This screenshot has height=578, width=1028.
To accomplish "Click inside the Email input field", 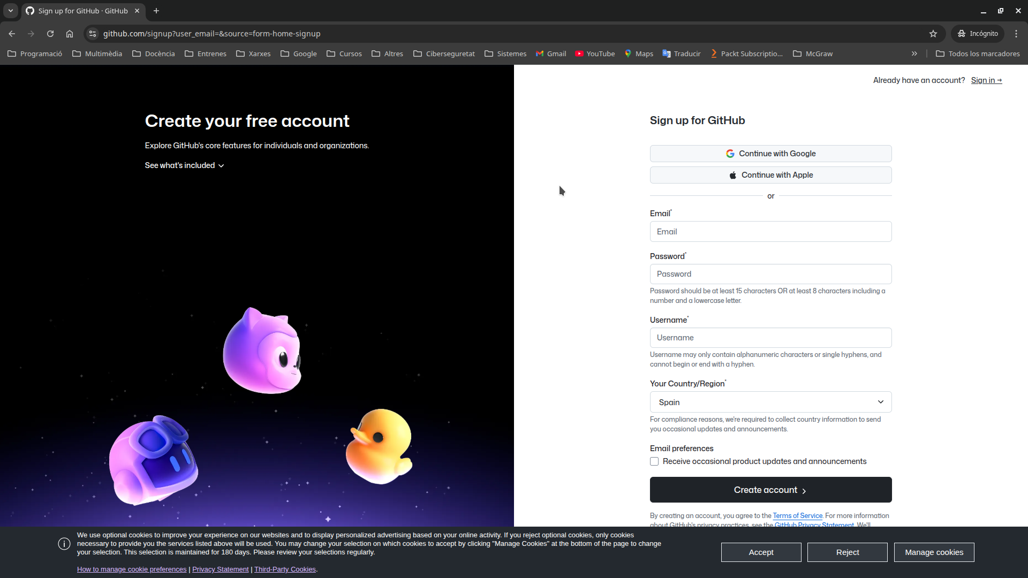I will 770,231.
